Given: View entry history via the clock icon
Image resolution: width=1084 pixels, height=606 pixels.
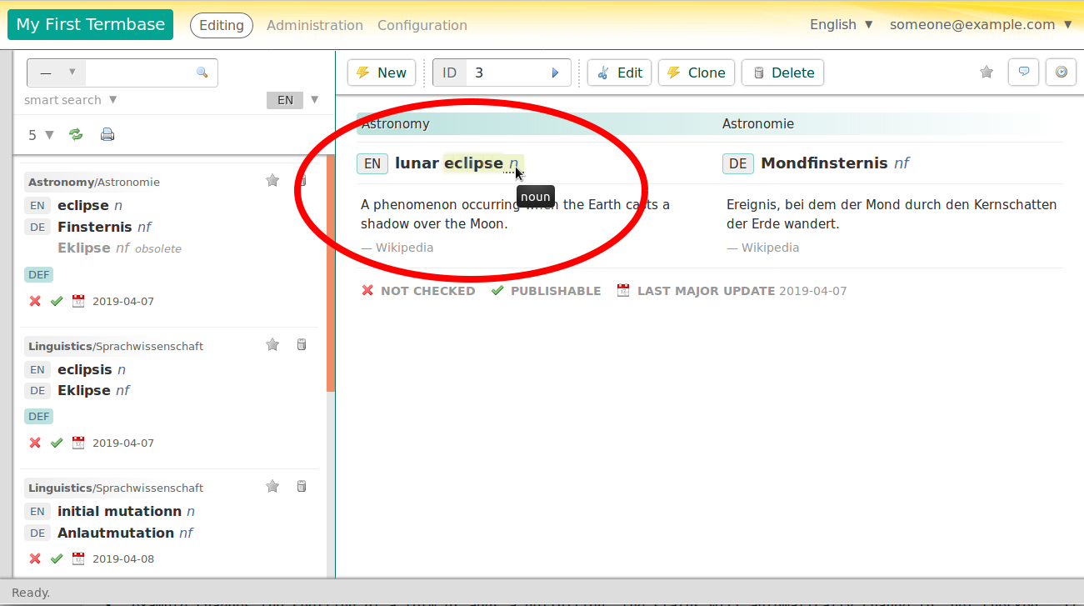Looking at the screenshot, I should (1061, 73).
